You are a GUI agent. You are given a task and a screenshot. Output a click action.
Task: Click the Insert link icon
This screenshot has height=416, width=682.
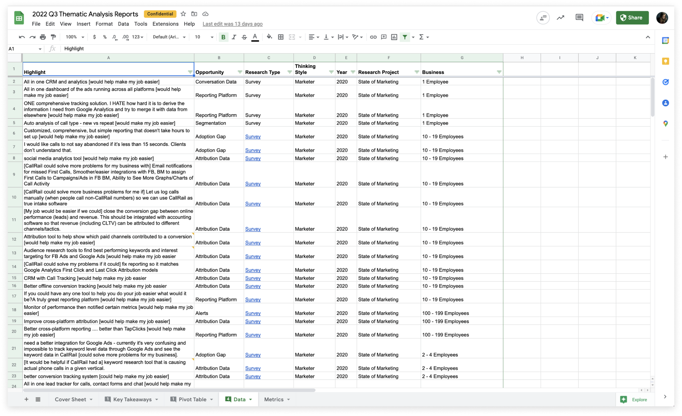pyautogui.click(x=373, y=37)
